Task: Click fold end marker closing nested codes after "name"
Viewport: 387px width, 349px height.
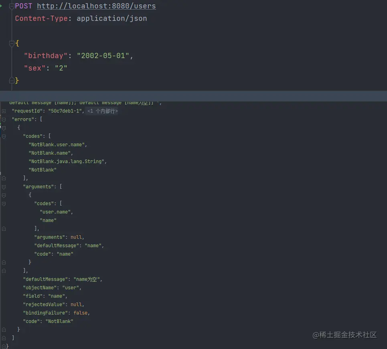Action: [4, 229]
